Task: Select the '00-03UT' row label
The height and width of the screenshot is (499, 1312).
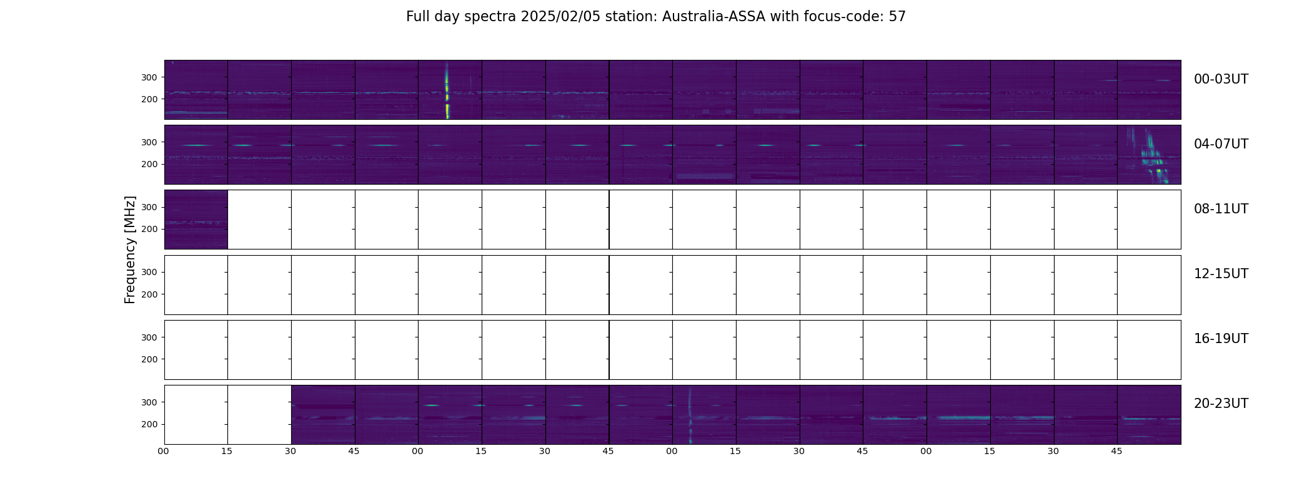Action: [1221, 79]
